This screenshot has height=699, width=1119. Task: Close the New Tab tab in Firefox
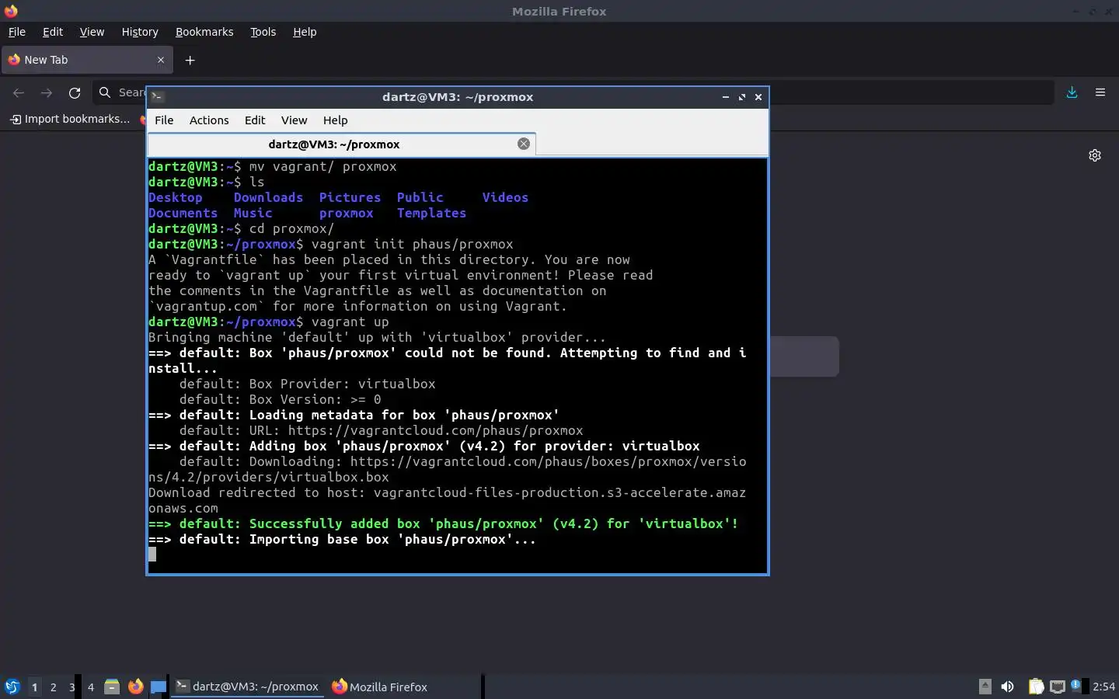[x=161, y=60]
